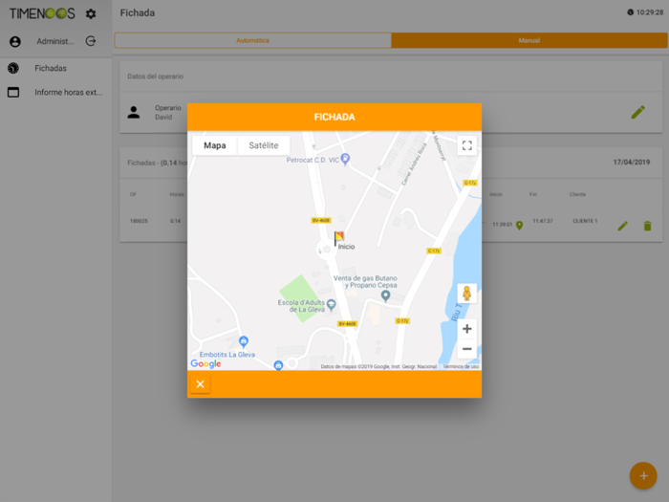Open Fichadas in the sidebar
The width and height of the screenshot is (669, 502).
pyautogui.click(x=51, y=68)
